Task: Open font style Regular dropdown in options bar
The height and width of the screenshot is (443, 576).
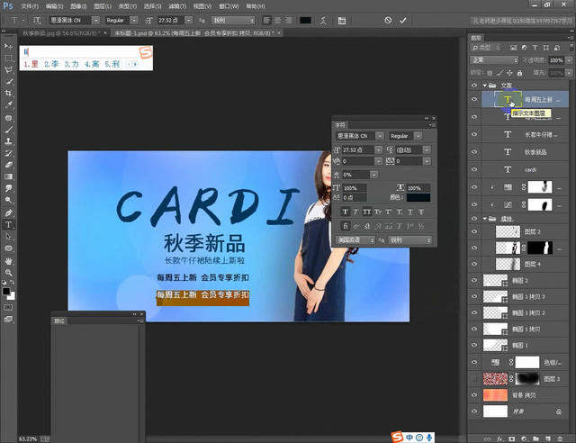Action: pyautogui.click(x=134, y=20)
